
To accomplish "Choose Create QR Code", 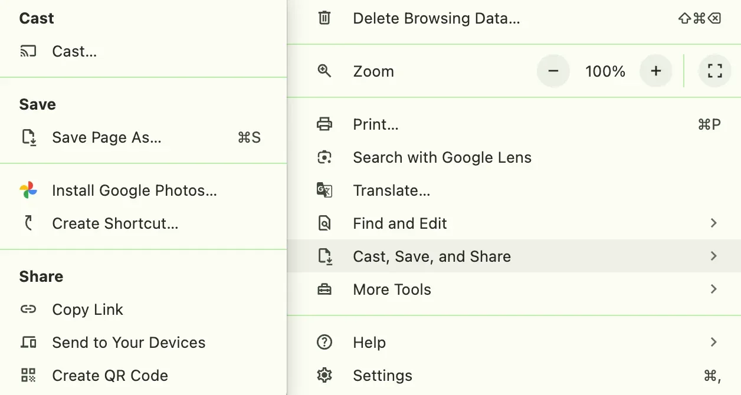I will (143, 376).
